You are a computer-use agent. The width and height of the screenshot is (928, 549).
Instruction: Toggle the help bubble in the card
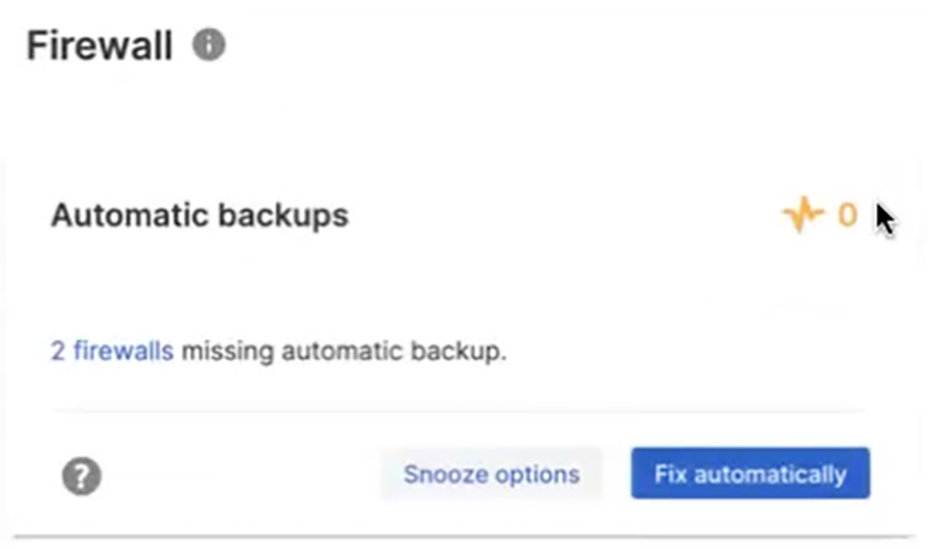80,475
